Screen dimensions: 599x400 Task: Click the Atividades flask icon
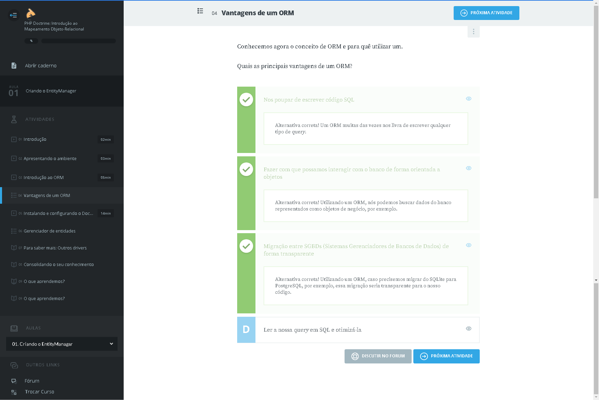click(x=14, y=119)
